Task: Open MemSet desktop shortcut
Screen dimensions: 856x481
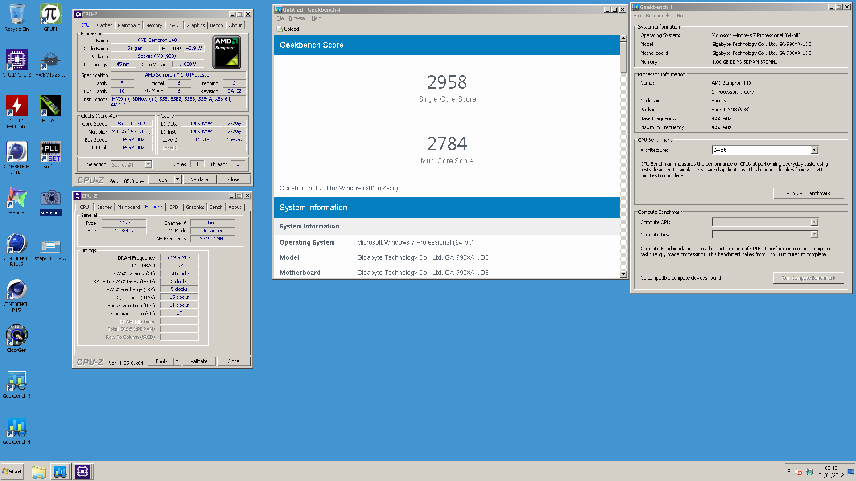Action: 50,109
